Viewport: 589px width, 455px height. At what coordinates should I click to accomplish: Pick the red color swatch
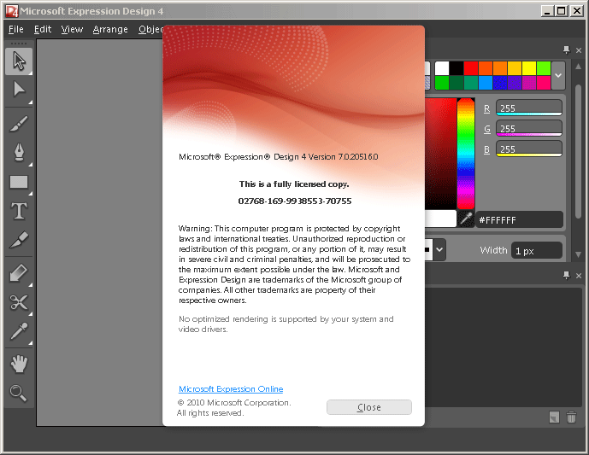coord(471,68)
